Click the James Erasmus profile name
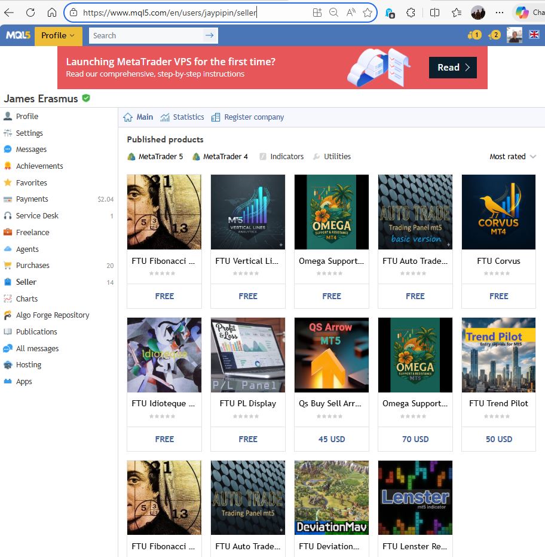The height and width of the screenshot is (557, 545). click(x=41, y=99)
